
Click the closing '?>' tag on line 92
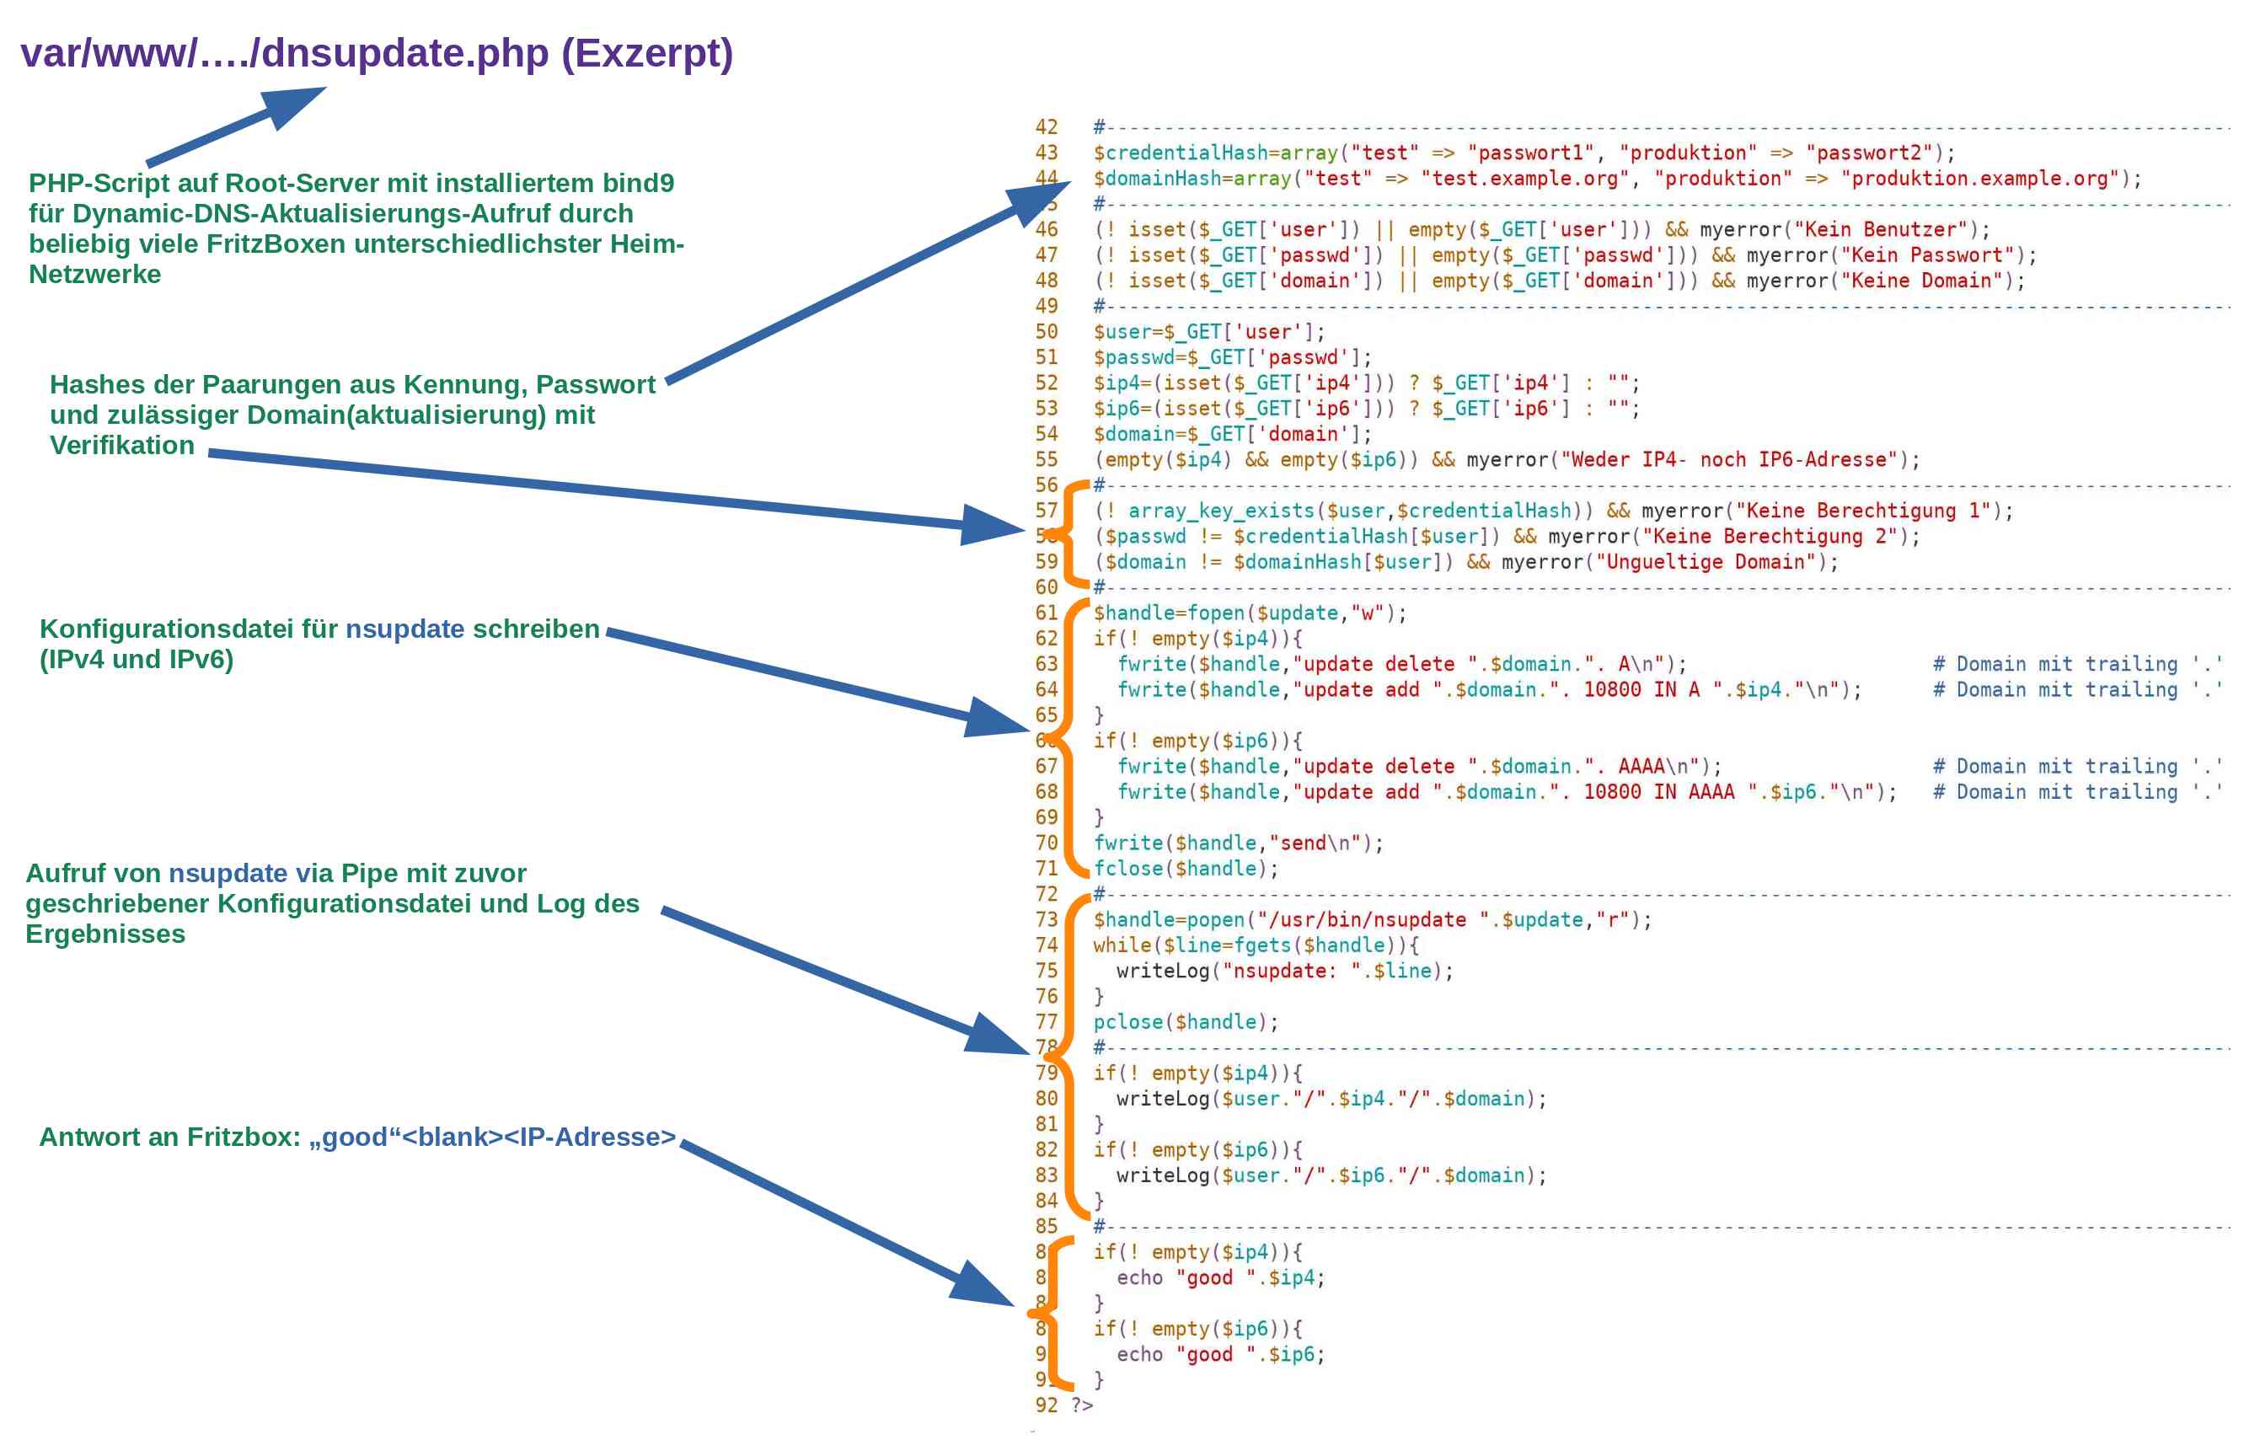point(1082,1405)
